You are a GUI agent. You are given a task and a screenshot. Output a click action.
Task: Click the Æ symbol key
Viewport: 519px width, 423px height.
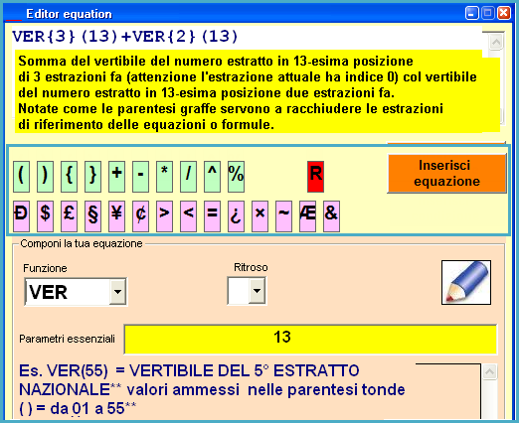[x=307, y=216]
